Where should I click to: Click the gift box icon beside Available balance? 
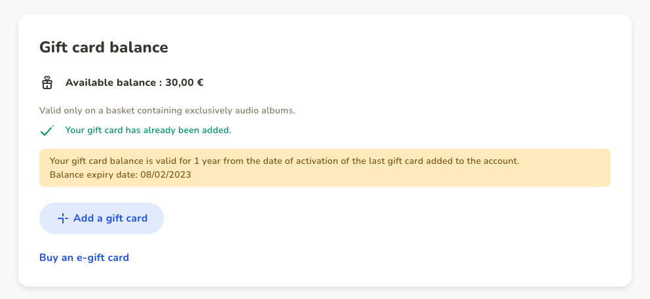pos(47,83)
